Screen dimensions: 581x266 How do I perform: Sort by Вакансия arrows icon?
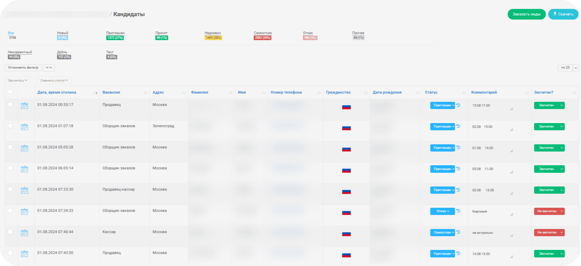click(x=146, y=93)
